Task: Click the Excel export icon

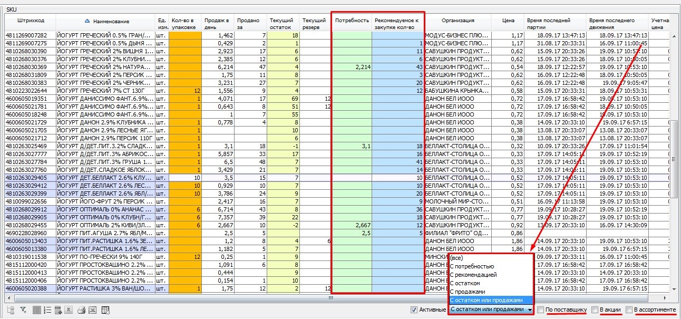Action: click(92, 310)
